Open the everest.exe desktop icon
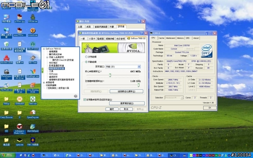Screen dimensions: 253x158 click(x=33, y=32)
